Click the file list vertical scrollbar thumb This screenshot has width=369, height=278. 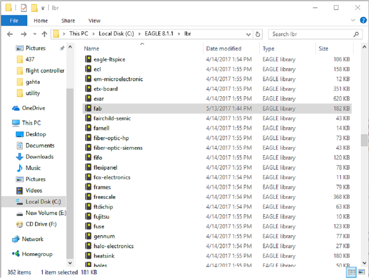(x=364, y=140)
